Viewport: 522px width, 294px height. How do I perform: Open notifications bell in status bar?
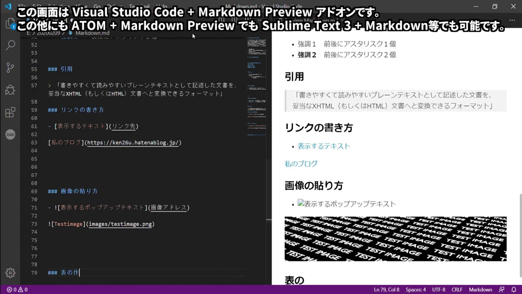pos(513,290)
